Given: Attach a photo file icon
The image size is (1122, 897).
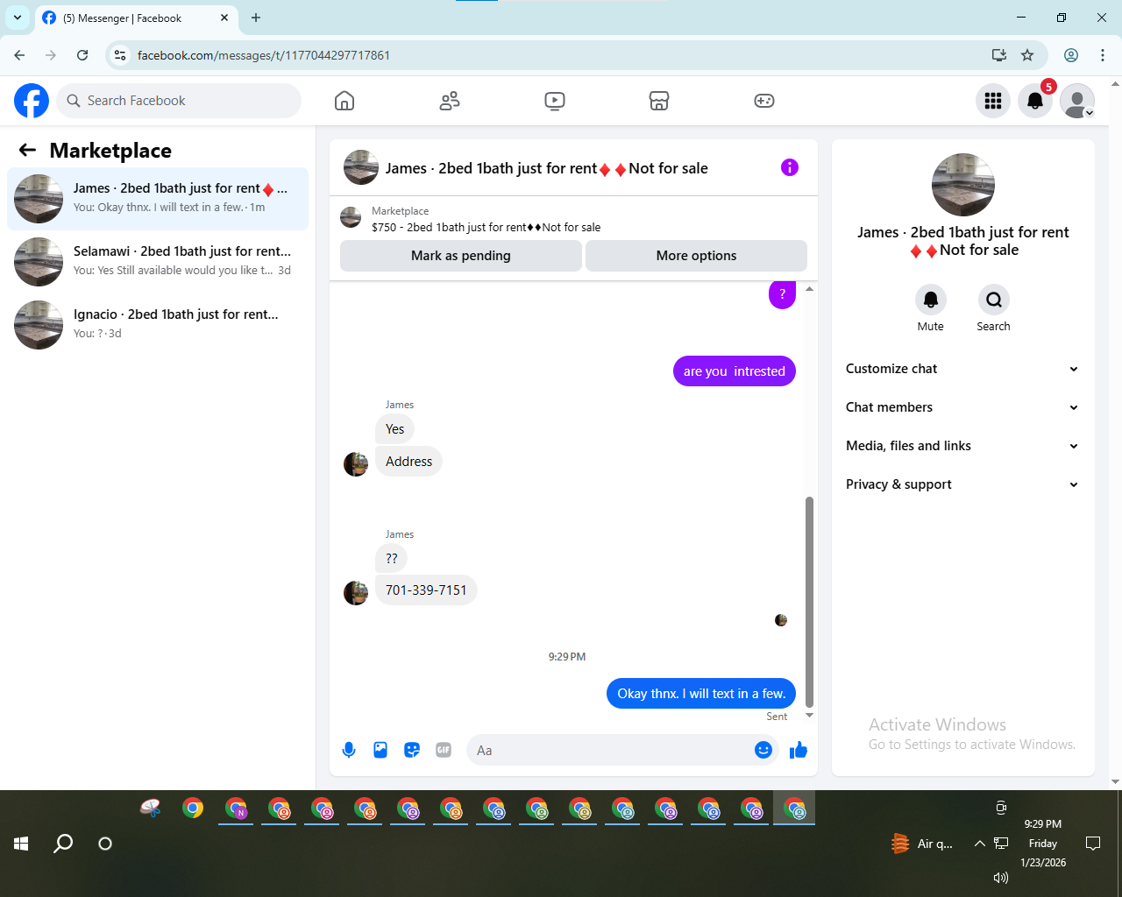Looking at the screenshot, I should pyautogui.click(x=380, y=750).
